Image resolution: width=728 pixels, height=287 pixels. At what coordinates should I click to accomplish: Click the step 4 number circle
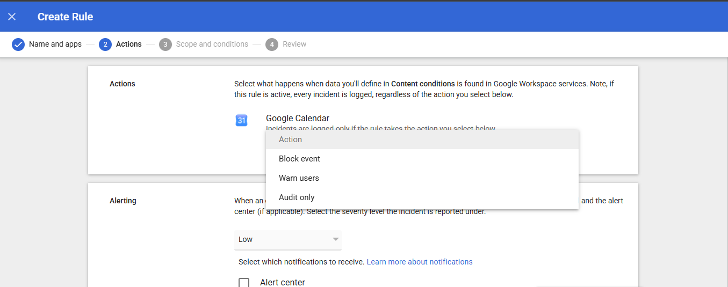(x=272, y=45)
